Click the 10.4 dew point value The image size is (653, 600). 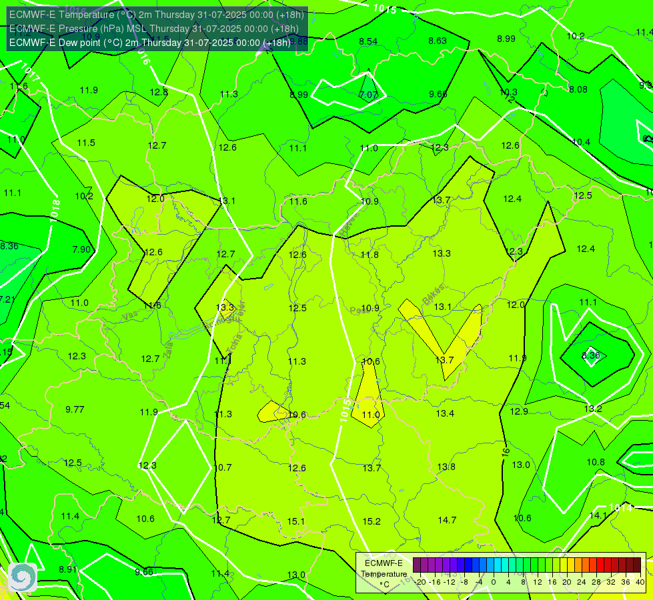(581, 142)
